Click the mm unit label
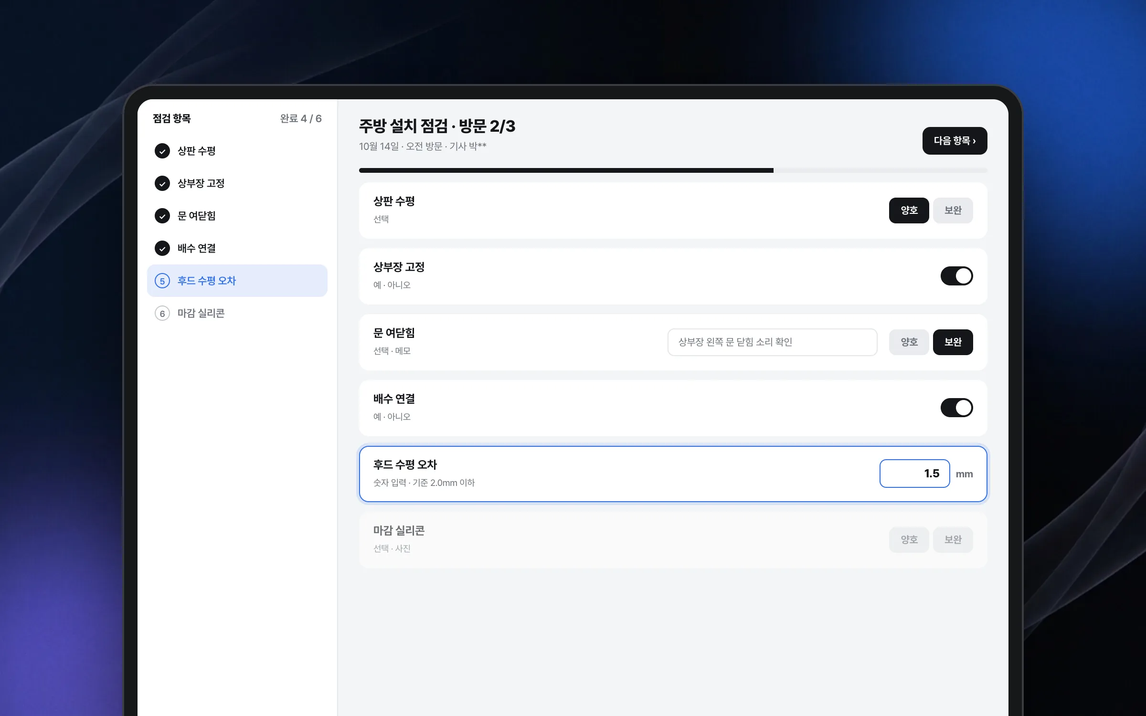 (x=964, y=474)
